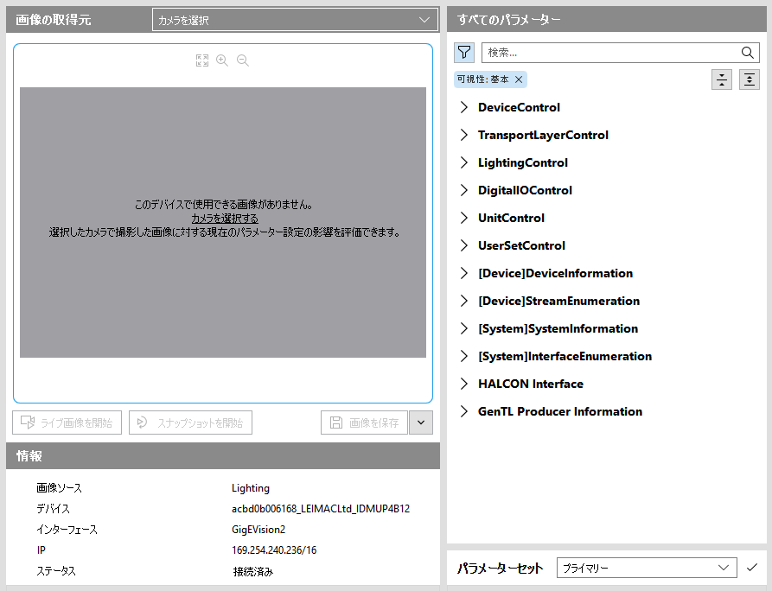Screen dimensions: 772x591
Task: Open the プライマリー parameter set dropdown
Action: tap(646, 568)
